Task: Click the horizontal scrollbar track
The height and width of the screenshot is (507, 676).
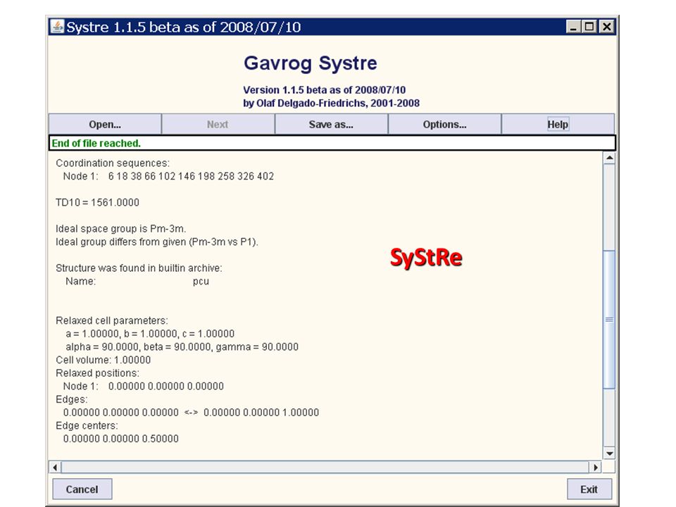Action: click(325, 468)
